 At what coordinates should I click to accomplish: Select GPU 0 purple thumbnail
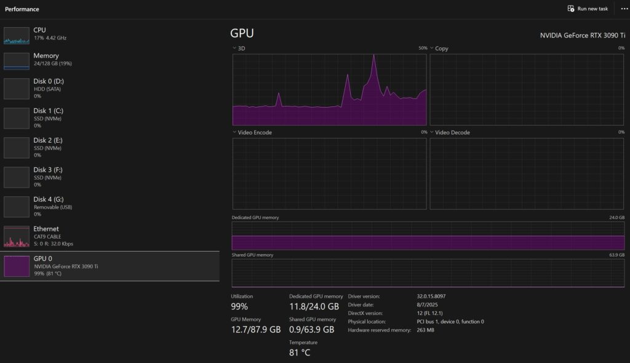pyautogui.click(x=17, y=266)
